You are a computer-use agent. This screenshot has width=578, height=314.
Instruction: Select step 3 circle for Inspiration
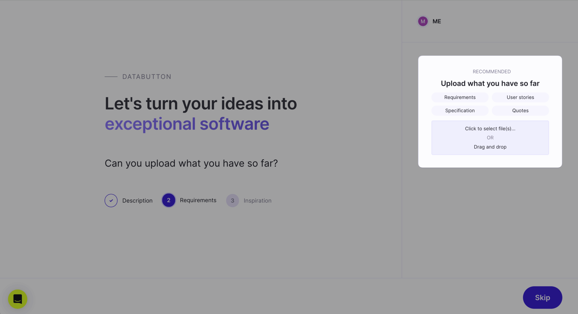233,201
